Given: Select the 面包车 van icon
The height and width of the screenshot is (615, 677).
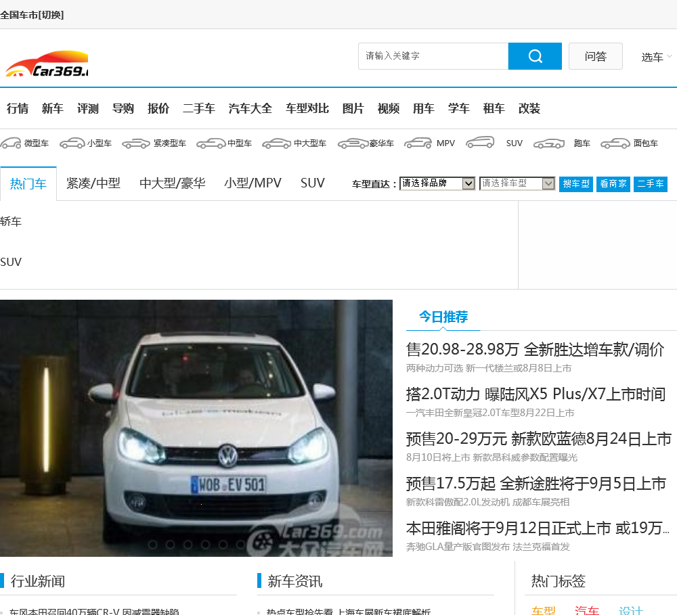Looking at the screenshot, I should [x=615, y=143].
